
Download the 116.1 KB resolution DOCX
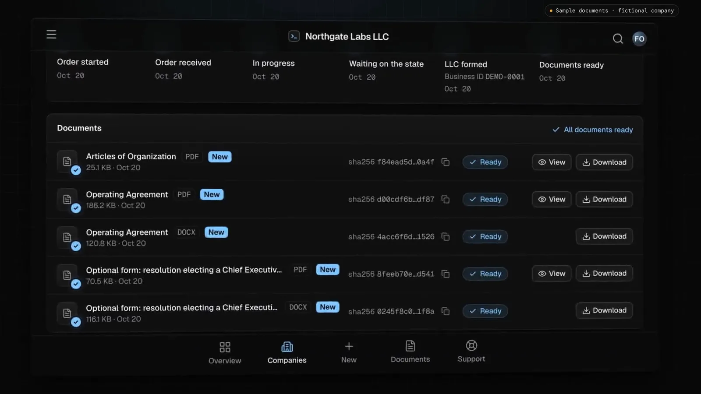(604, 310)
